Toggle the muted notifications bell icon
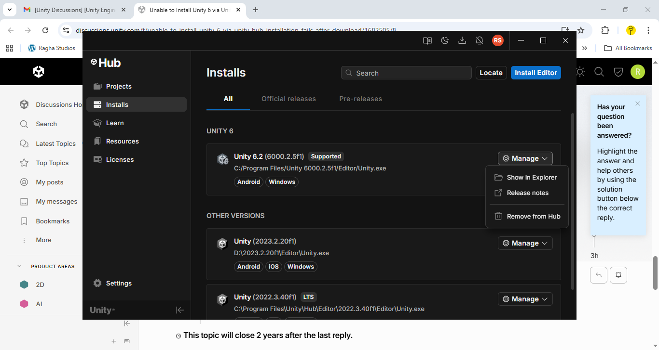659x350 pixels. pos(479,40)
